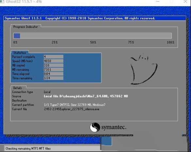Click the Local connection type value
The height and width of the screenshot is (152, 191).
pos(47,92)
